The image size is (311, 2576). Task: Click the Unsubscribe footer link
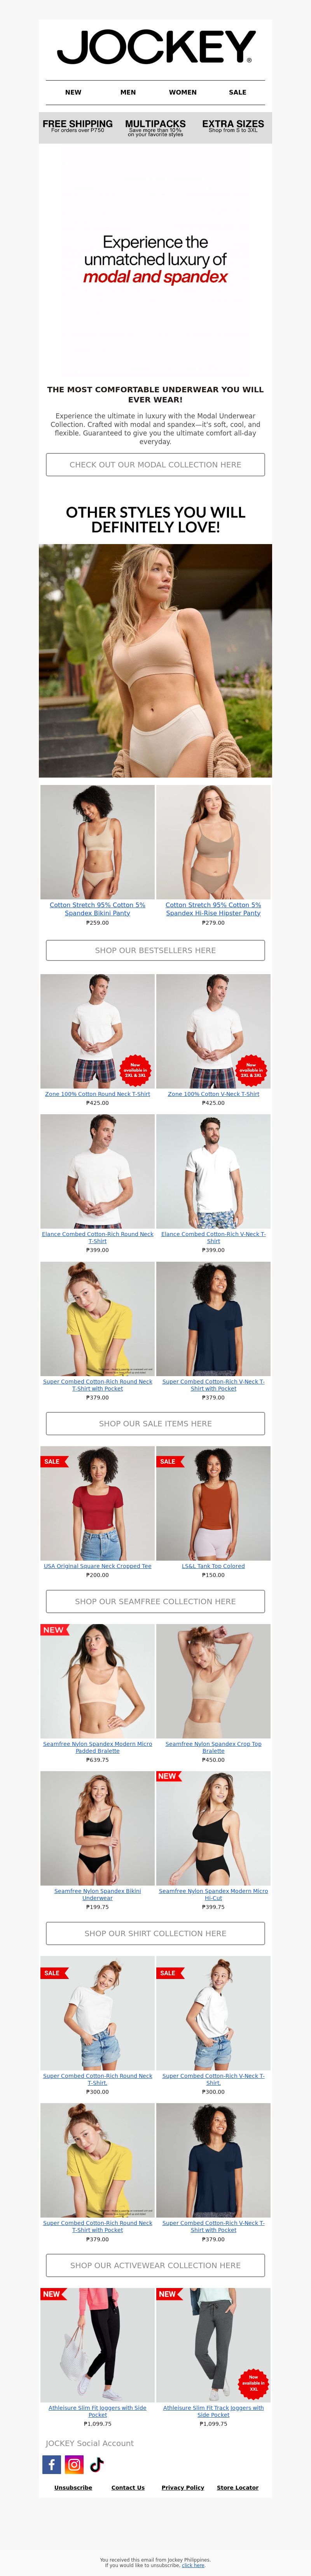[x=73, y=2487]
